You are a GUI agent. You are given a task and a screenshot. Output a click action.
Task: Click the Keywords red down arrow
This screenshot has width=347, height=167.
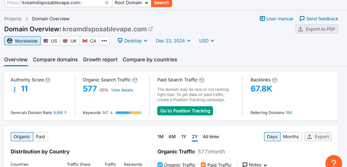111,112
